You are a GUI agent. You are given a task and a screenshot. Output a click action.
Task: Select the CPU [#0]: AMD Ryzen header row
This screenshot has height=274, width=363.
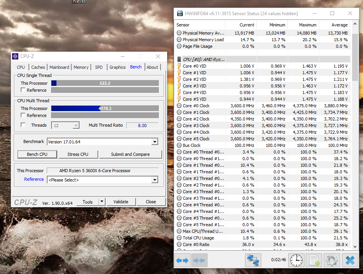tap(262, 59)
